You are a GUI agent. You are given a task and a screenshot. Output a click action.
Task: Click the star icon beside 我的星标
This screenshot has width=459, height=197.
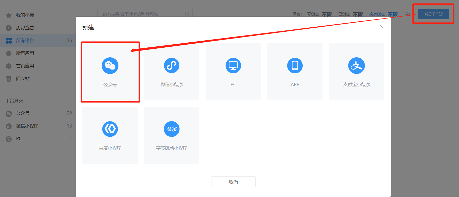click(9, 15)
